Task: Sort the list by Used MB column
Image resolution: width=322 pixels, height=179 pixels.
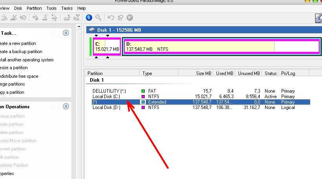Action: [225, 73]
